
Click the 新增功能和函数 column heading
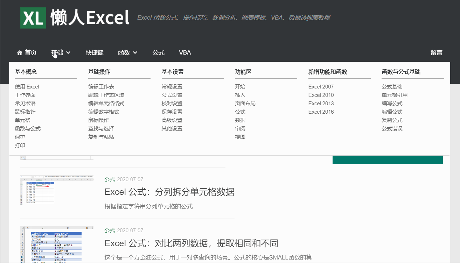click(328, 72)
